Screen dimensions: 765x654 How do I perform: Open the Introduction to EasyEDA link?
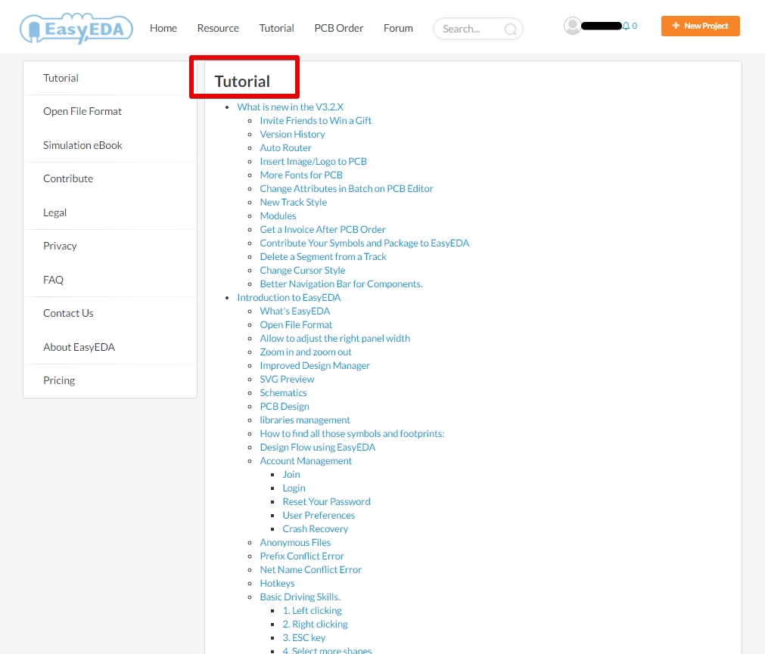(289, 298)
